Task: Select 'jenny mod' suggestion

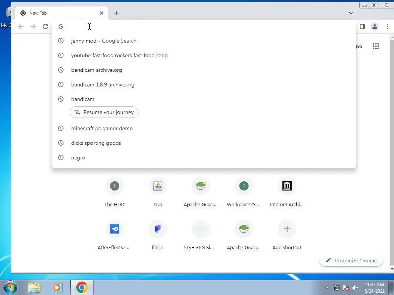Action: point(204,41)
